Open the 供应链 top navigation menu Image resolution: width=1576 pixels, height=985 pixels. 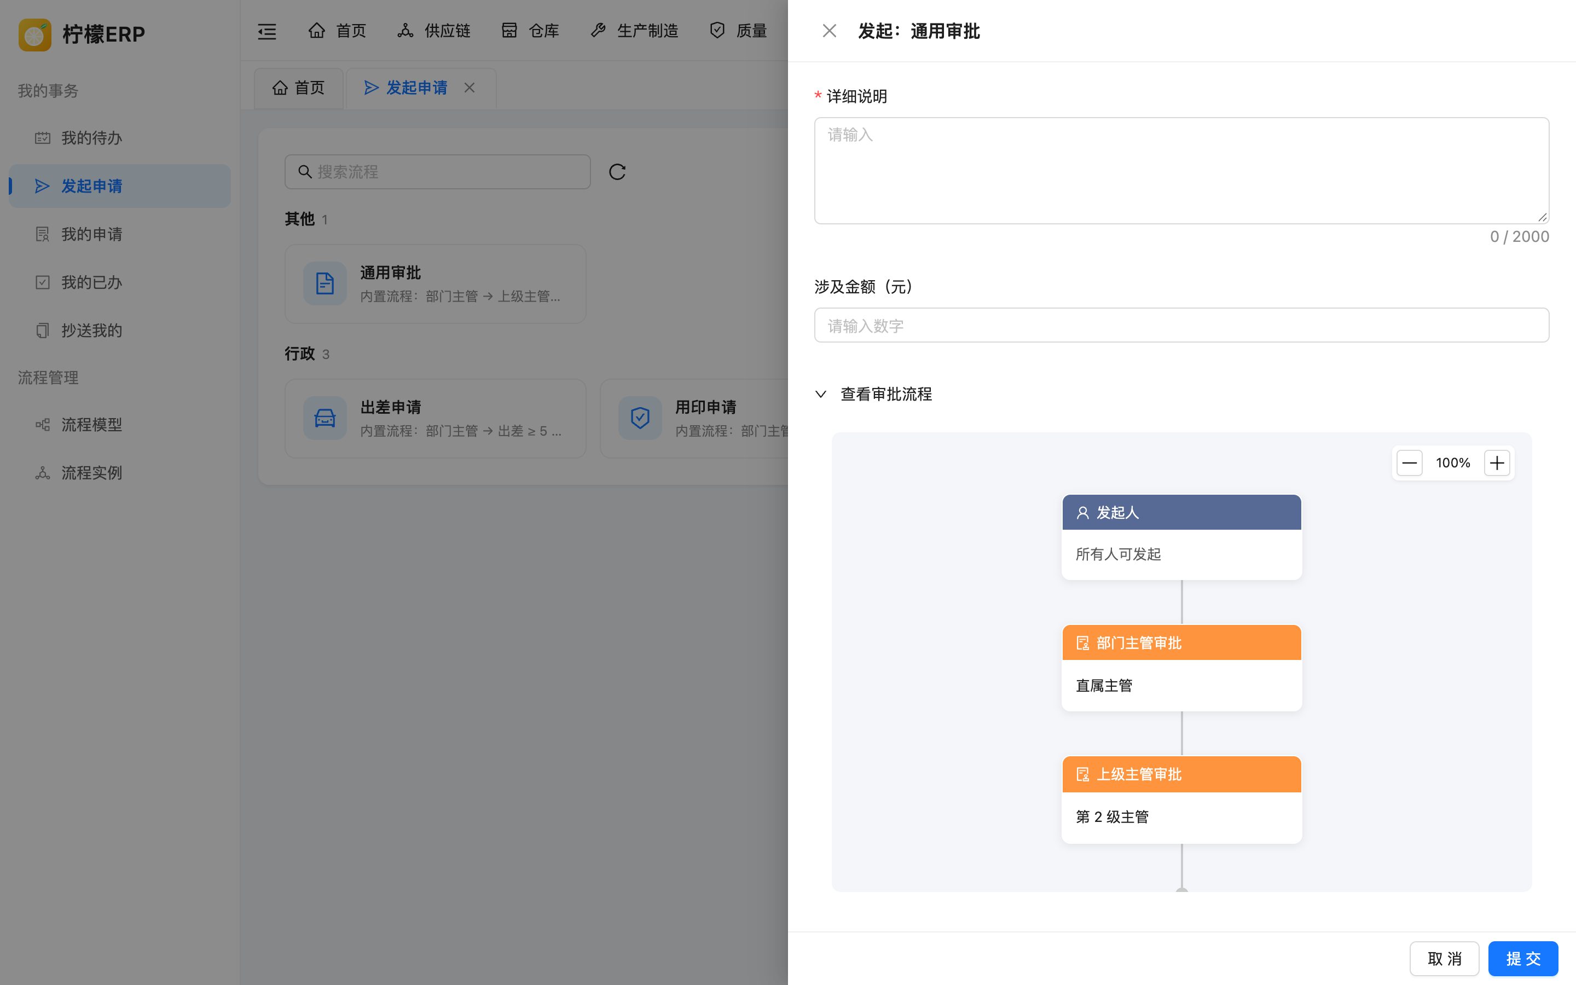pyautogui.click(x=434, y=31)
